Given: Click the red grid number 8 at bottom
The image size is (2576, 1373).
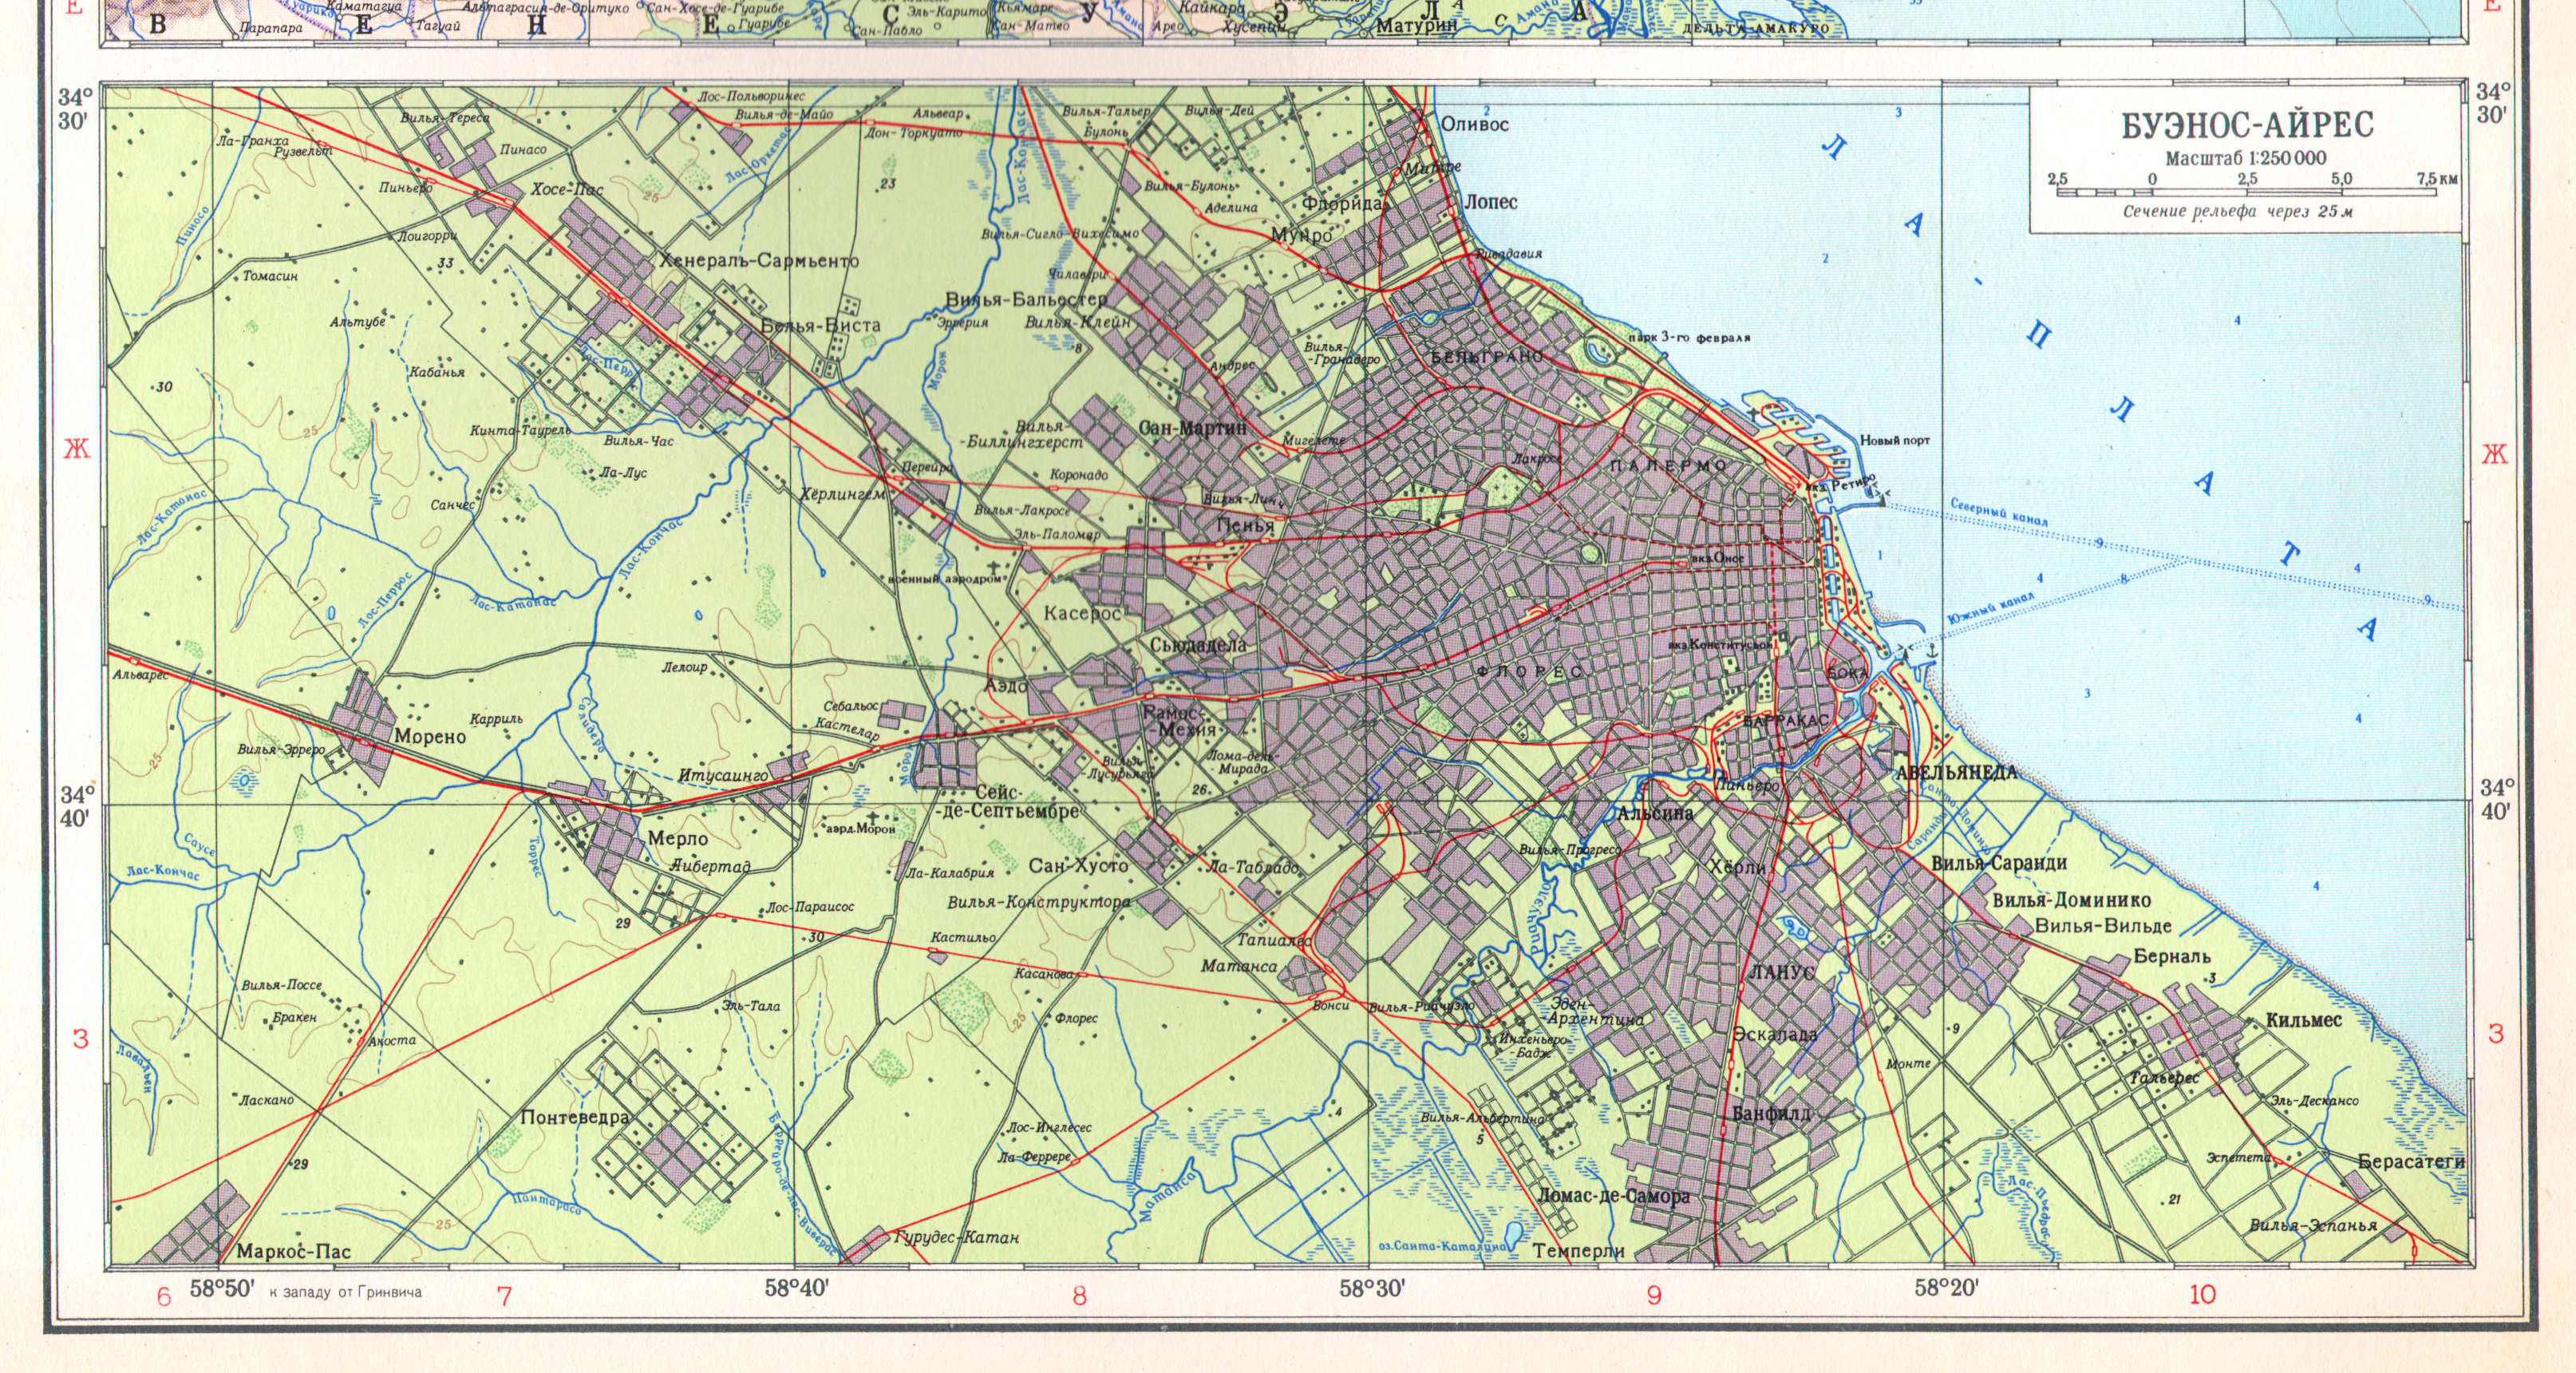Looking at the screenshot, I should [1078, 1297].
